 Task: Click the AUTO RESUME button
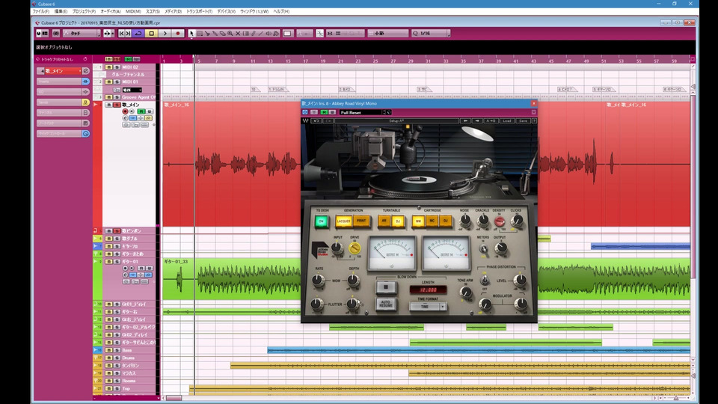click(x=386, y=304)
